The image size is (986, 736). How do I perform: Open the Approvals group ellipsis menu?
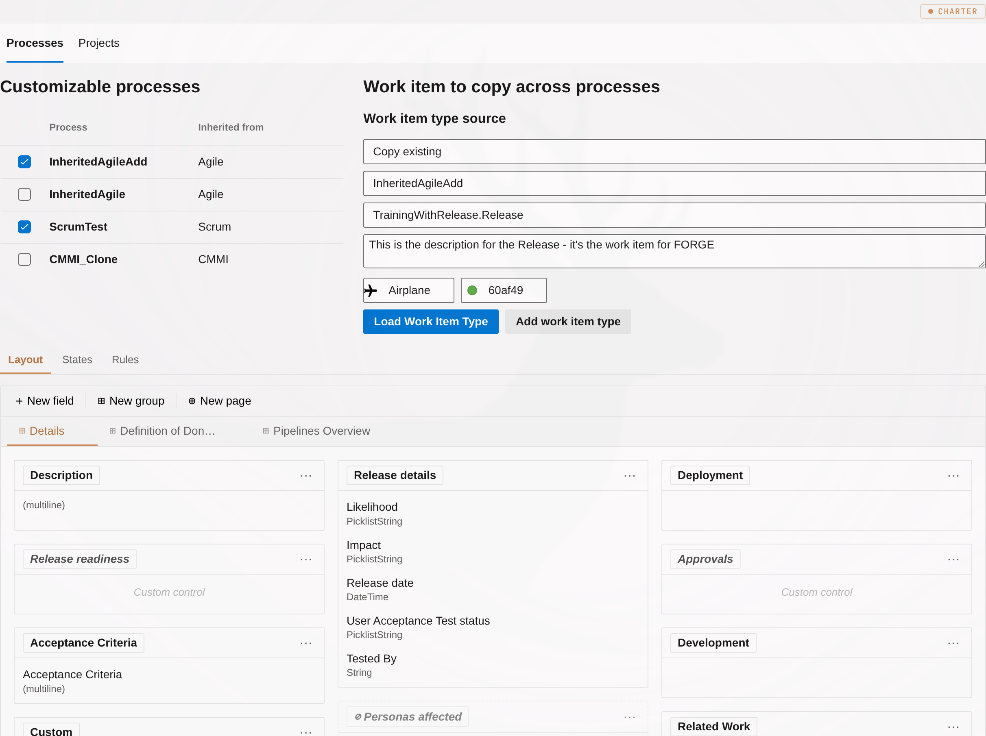click(953, 560)
